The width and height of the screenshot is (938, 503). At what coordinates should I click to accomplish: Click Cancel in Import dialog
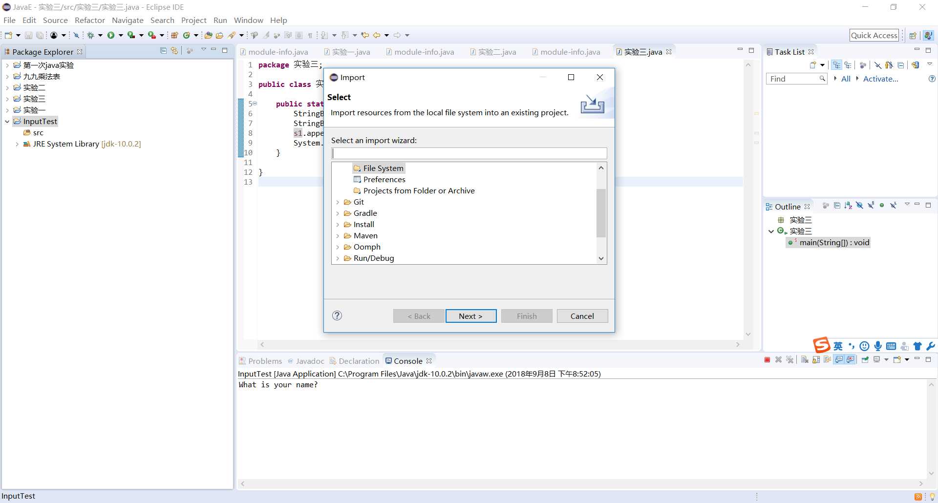[x=582, y=316]
